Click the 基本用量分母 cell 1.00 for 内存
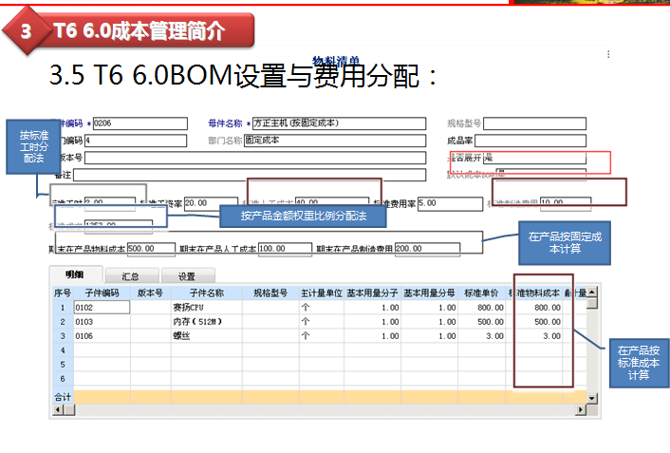 [430, 322]
